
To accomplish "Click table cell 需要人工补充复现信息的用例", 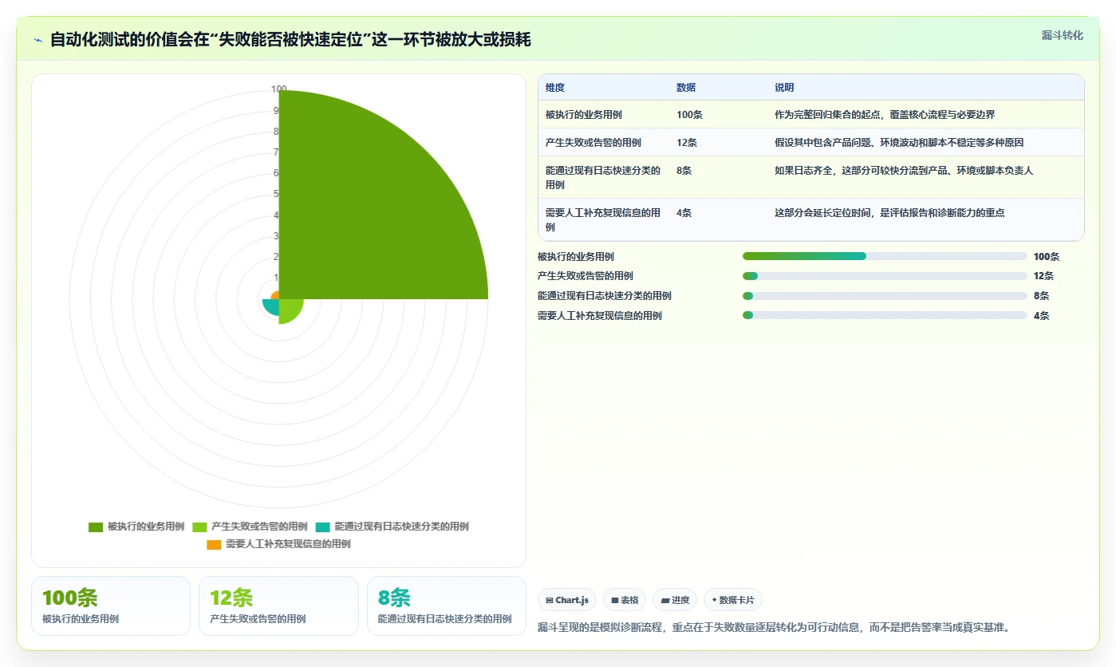I will (603, 219).
